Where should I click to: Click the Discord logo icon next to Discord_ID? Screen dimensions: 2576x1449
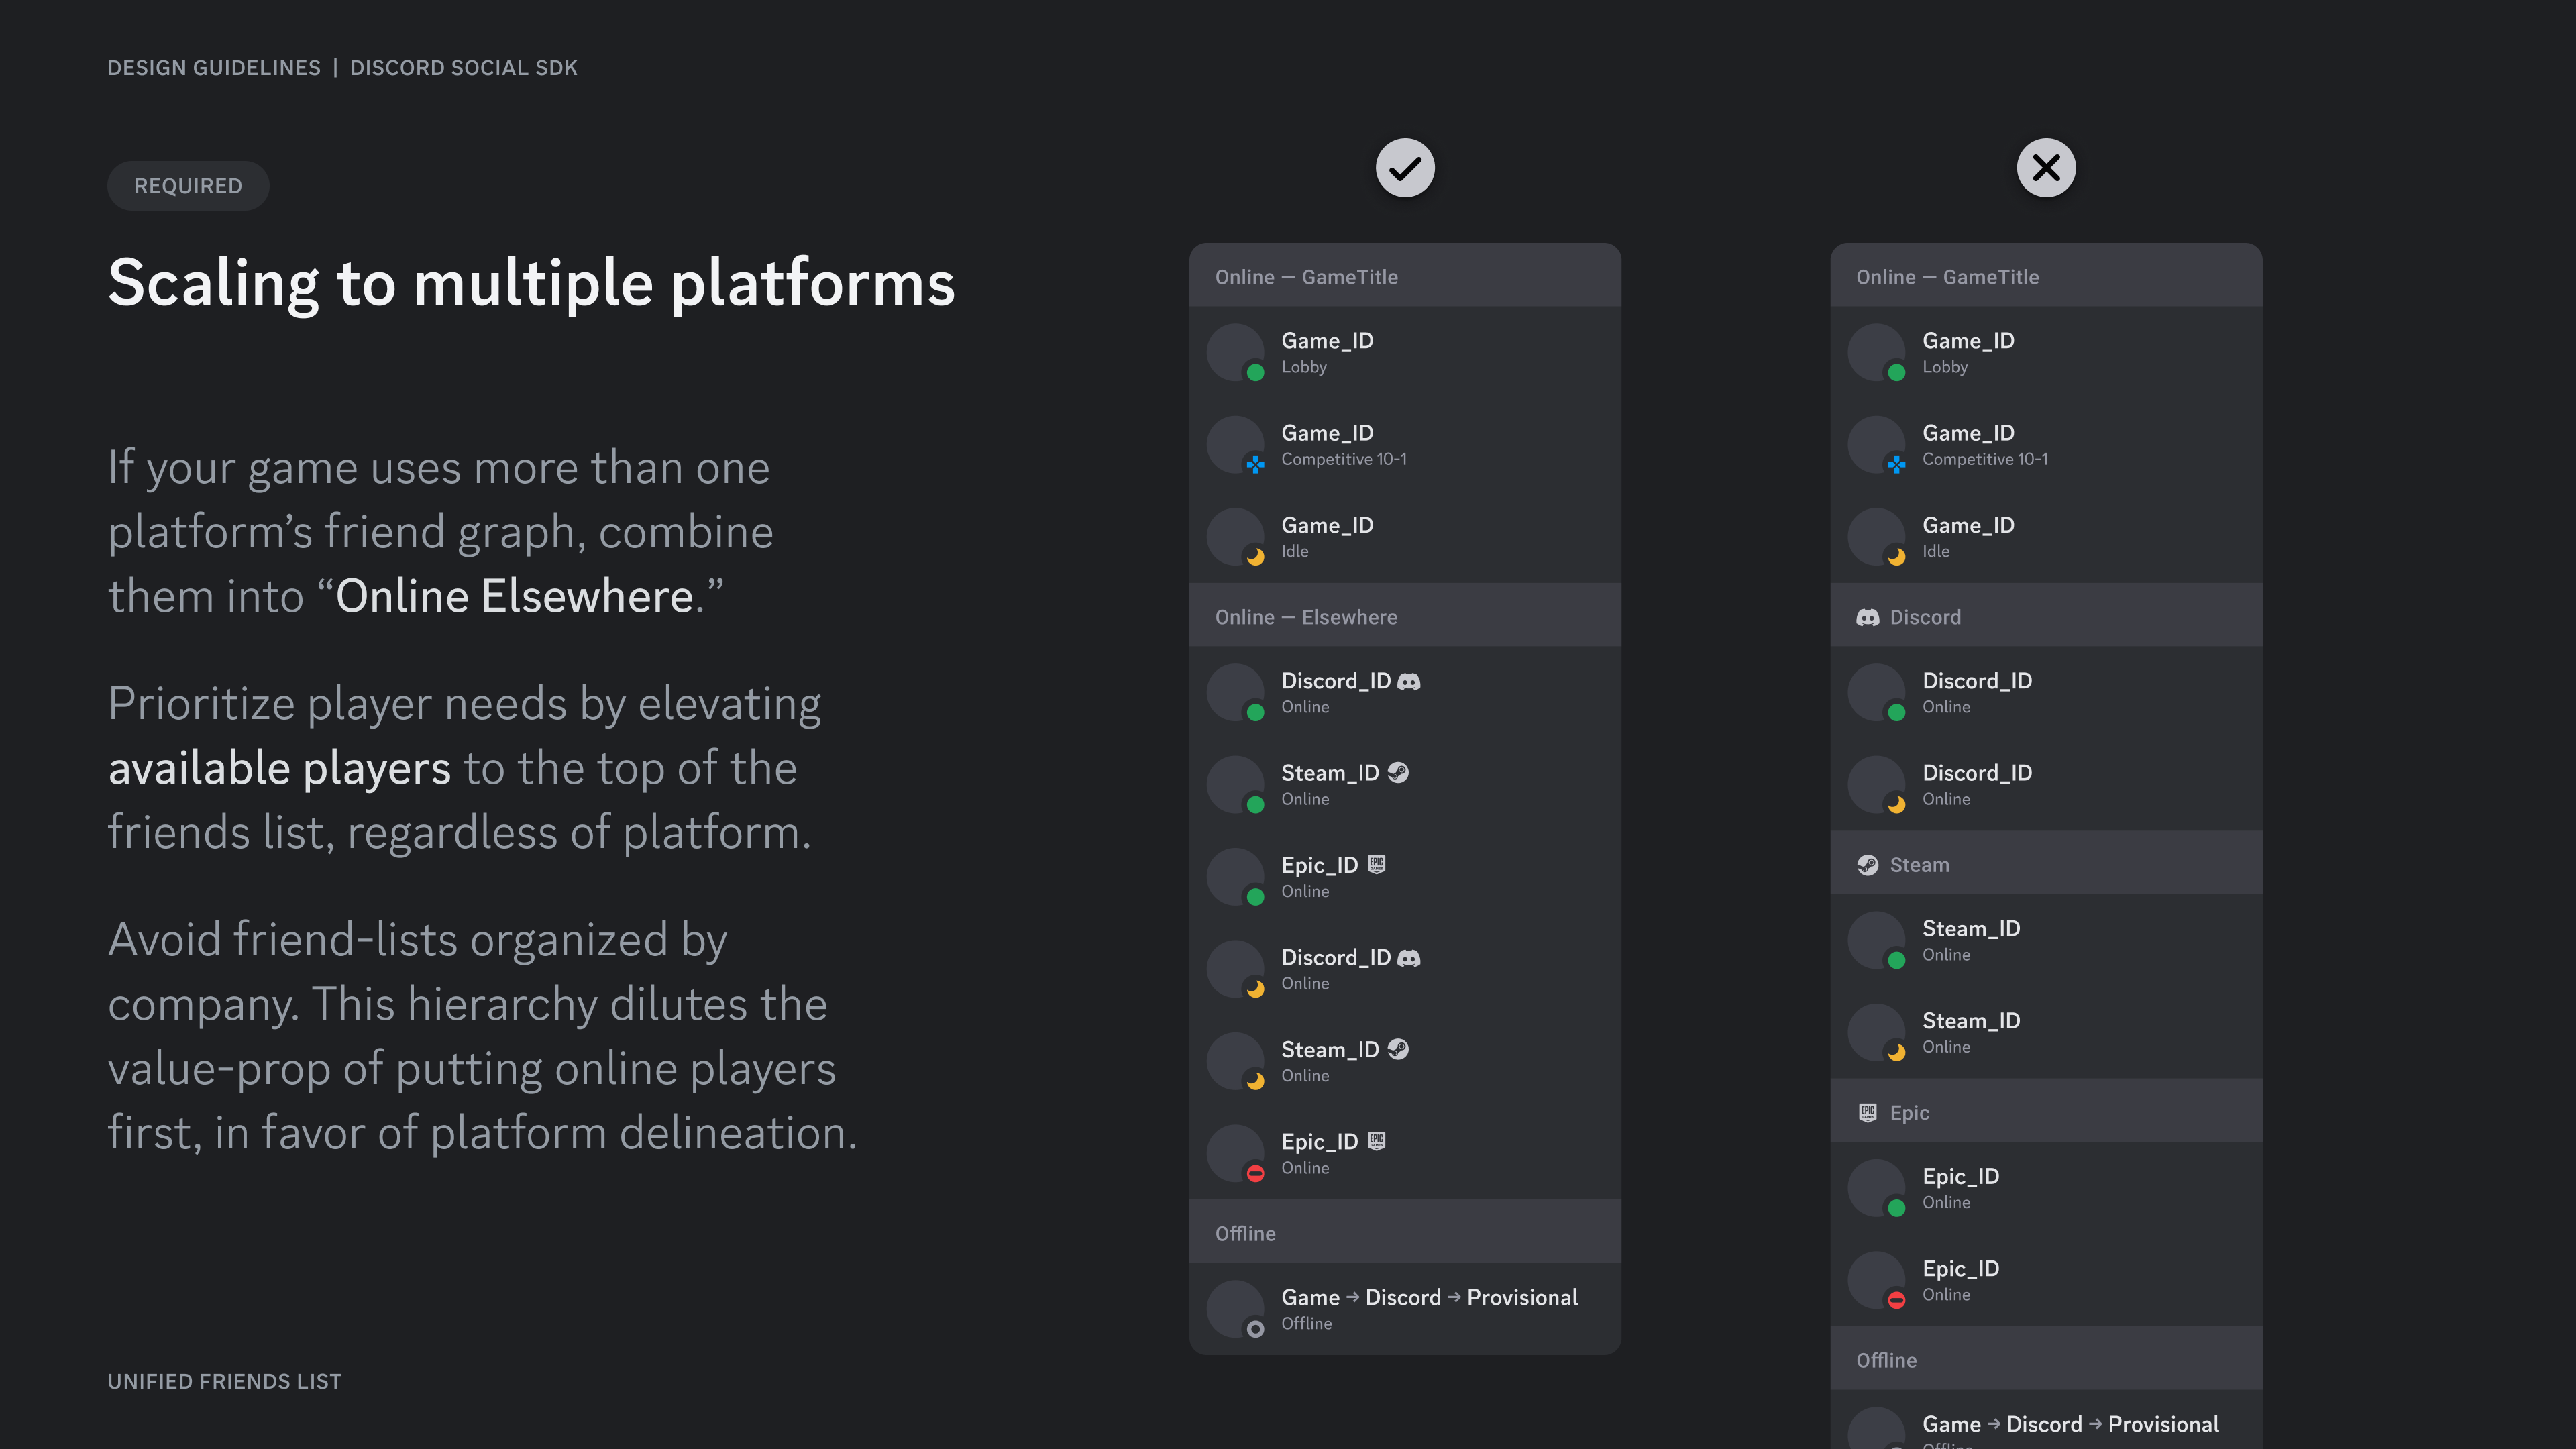tap(1410, 681)
